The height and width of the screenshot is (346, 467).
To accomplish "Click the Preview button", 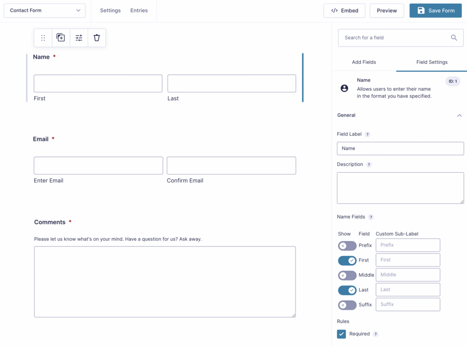I will tap(387, 10).
